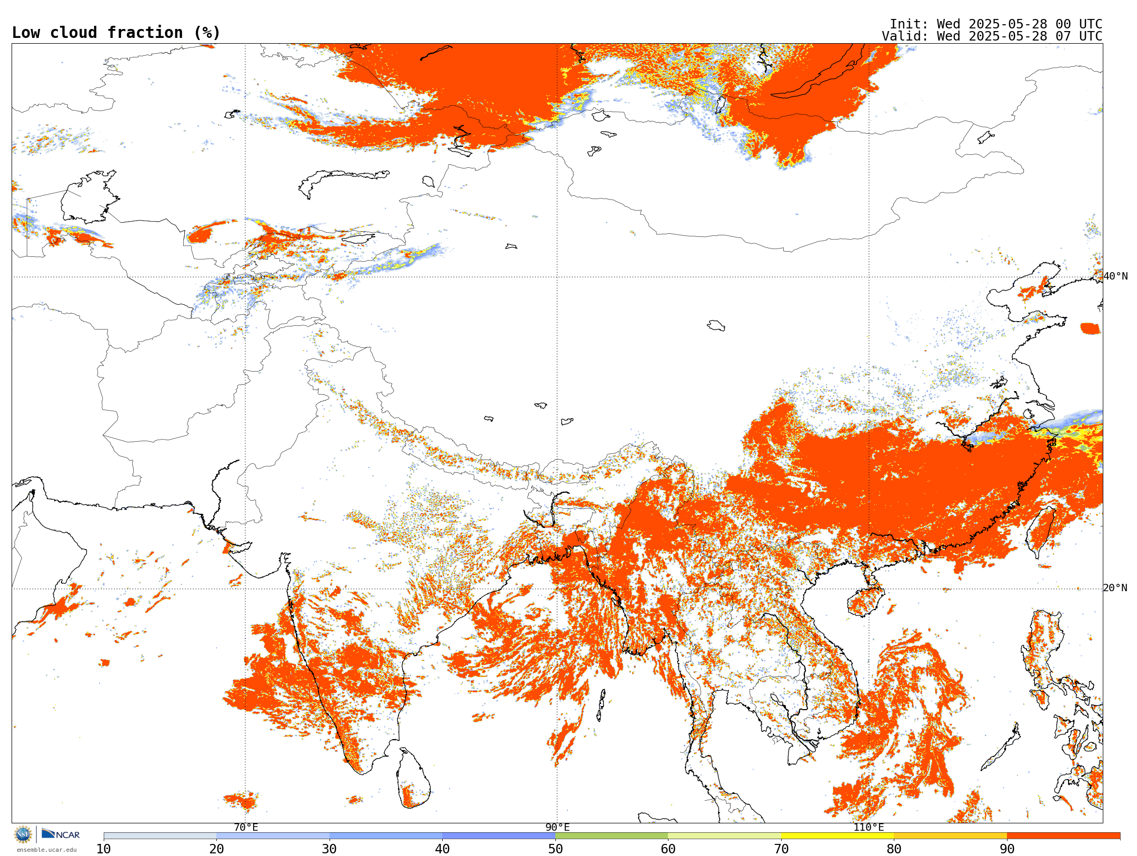Screen dimensions: 1137x856
Task: Click the 20°N latitude label
Action: pyautogui.click(x=1115, y=588)
